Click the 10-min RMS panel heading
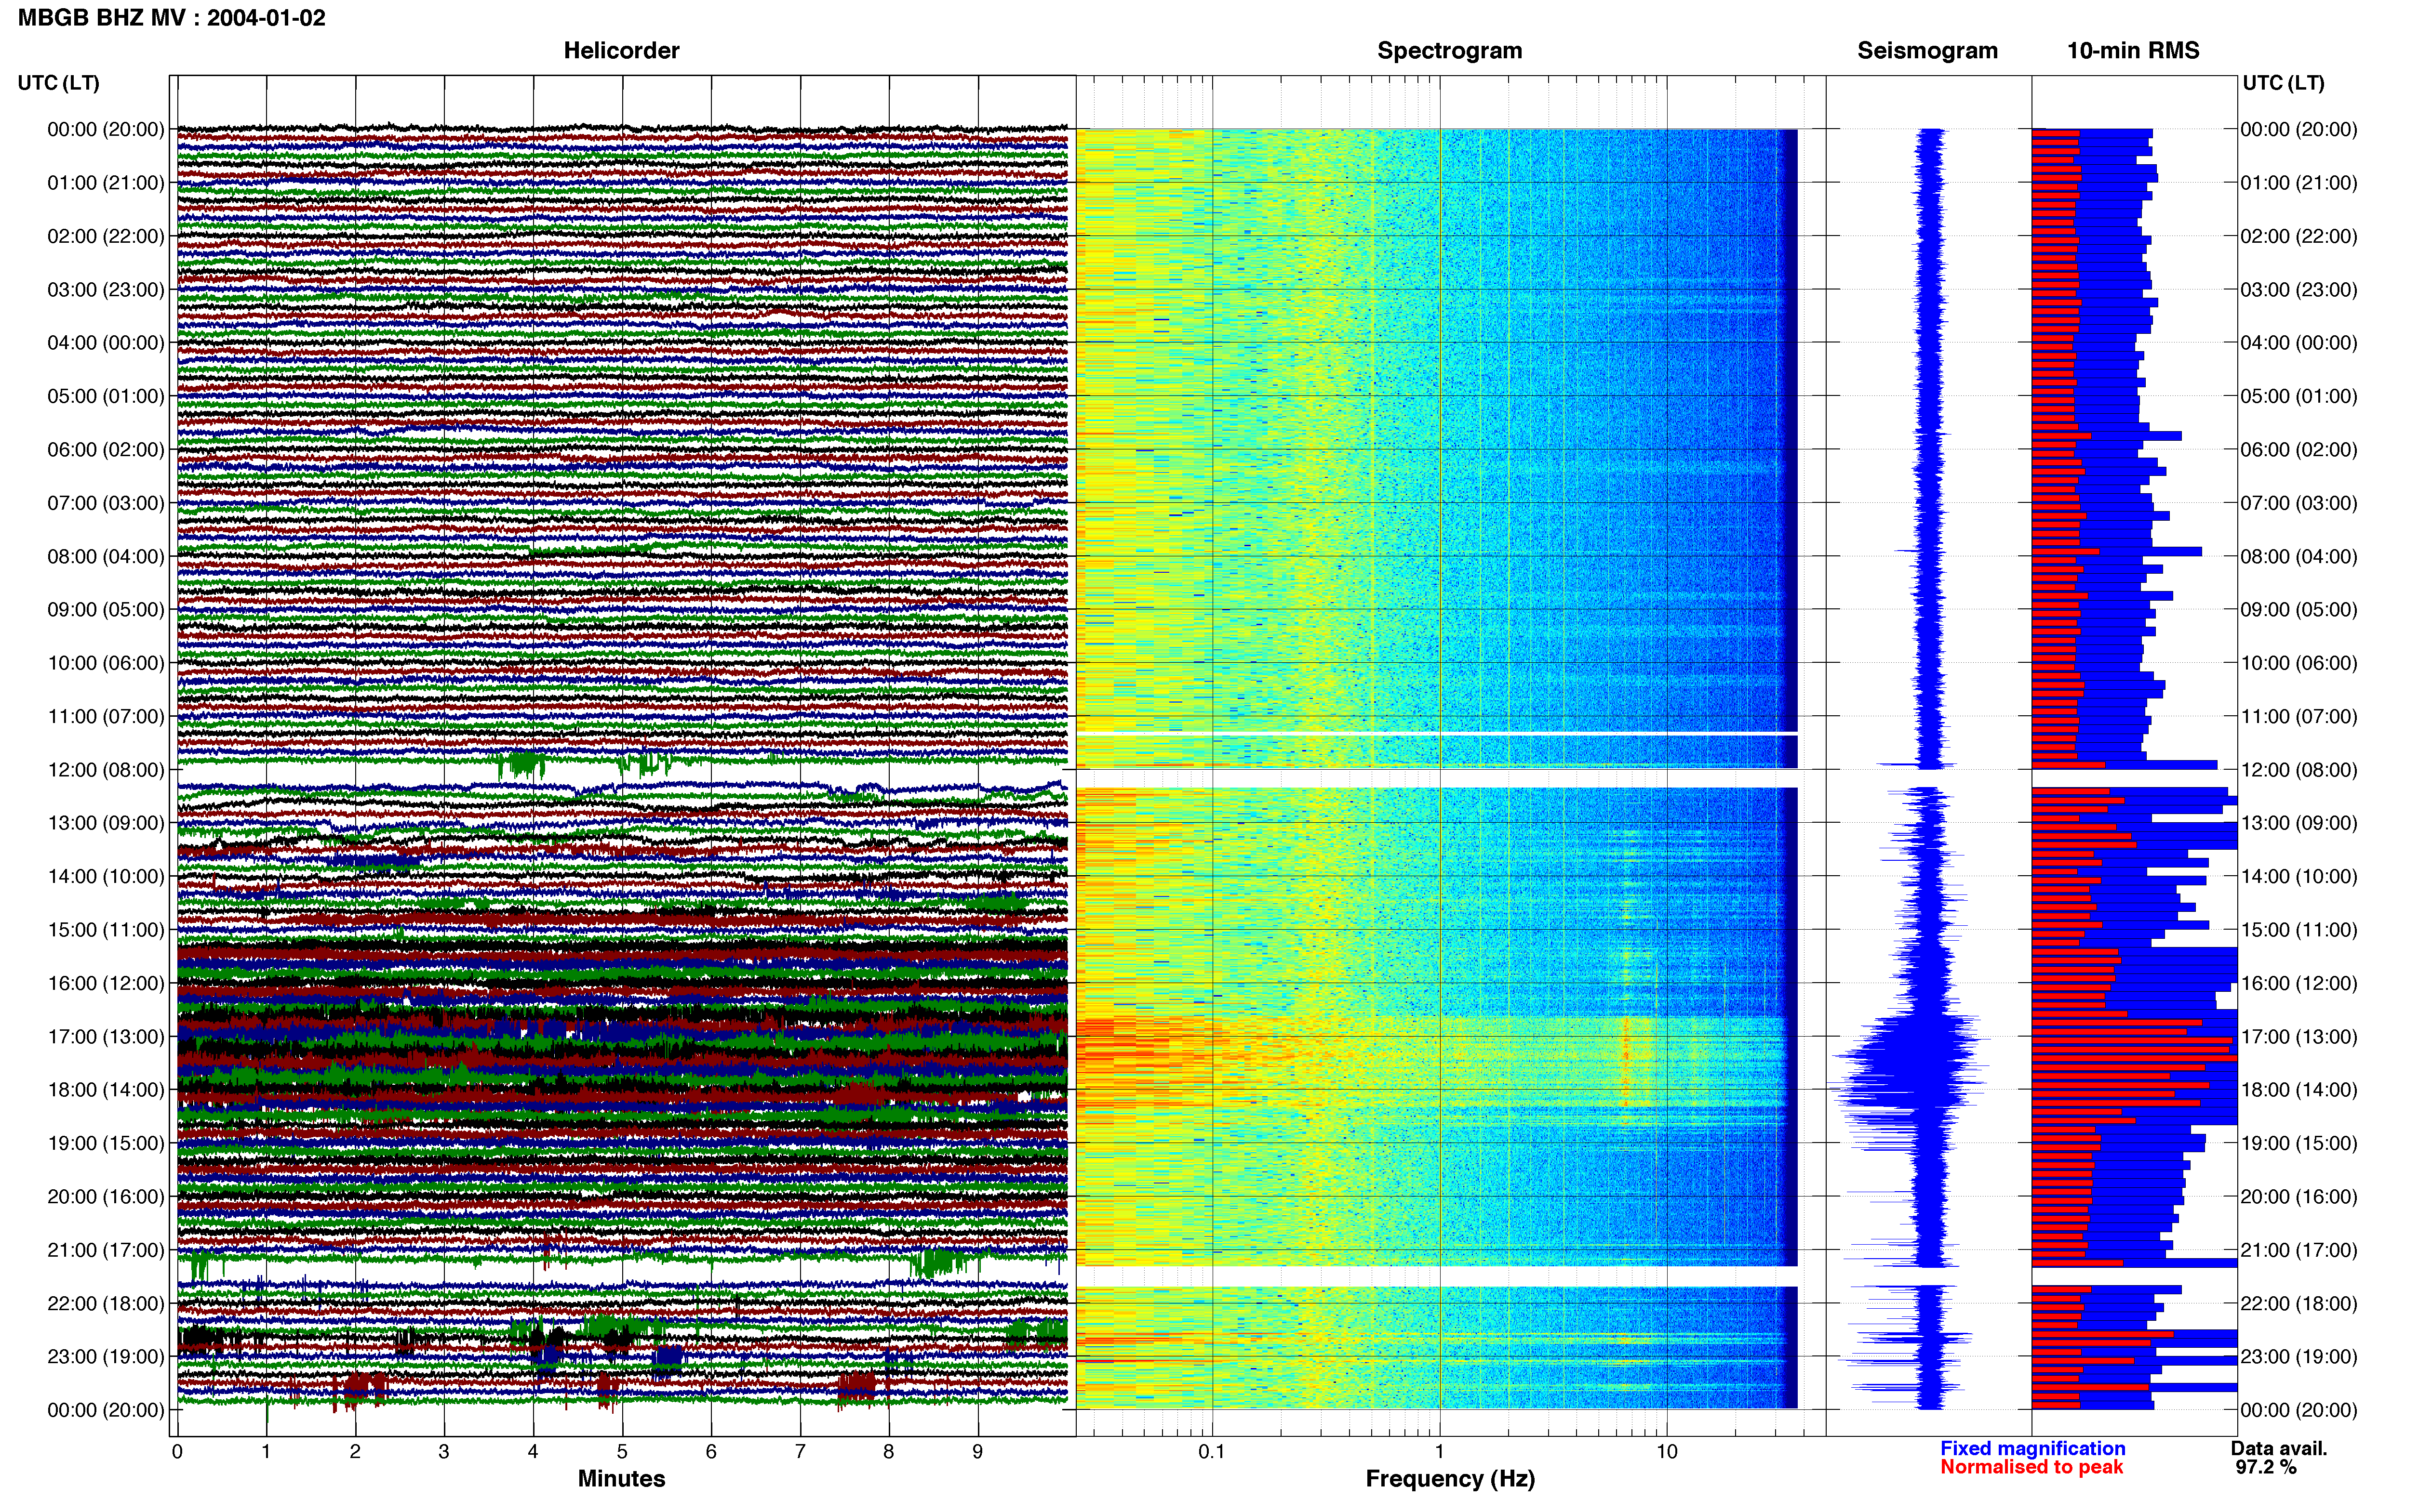This screenshot has width=2419, height=1512. [2133, 51]
